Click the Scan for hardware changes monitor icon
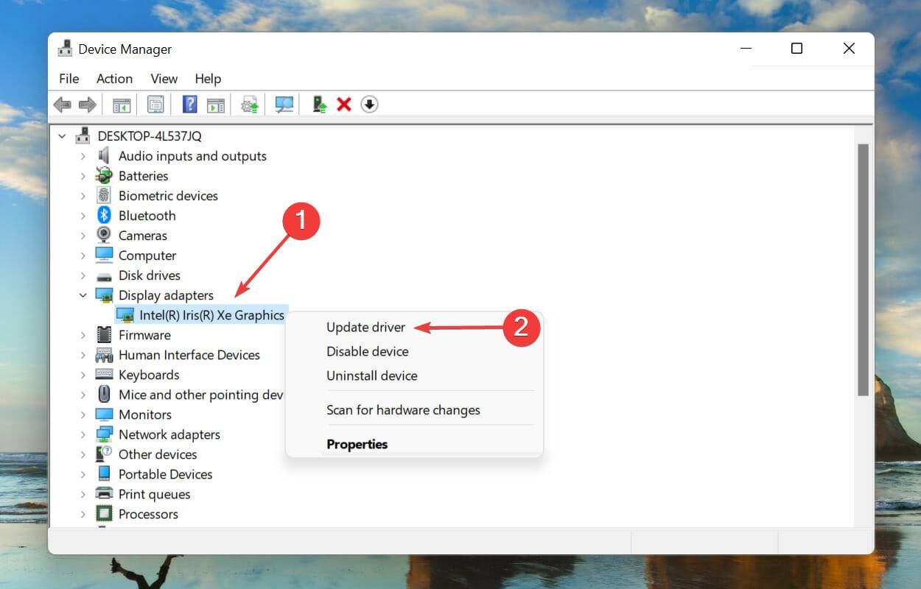921x589 pixels. 284,105
